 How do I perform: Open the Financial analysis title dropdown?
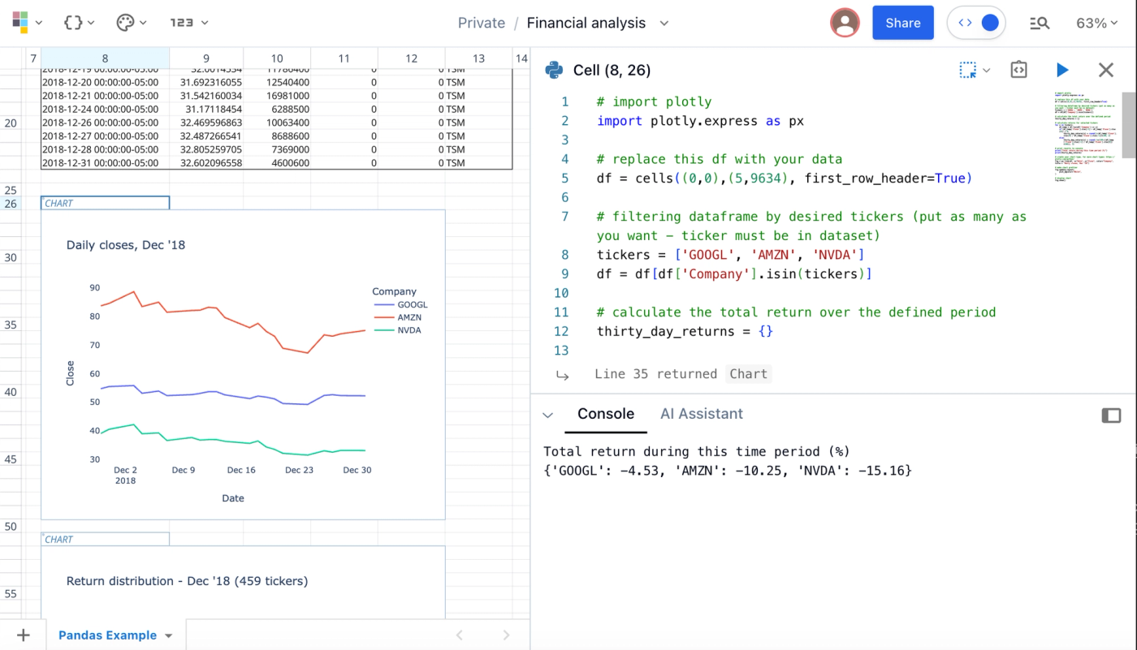tap(664, 23)
